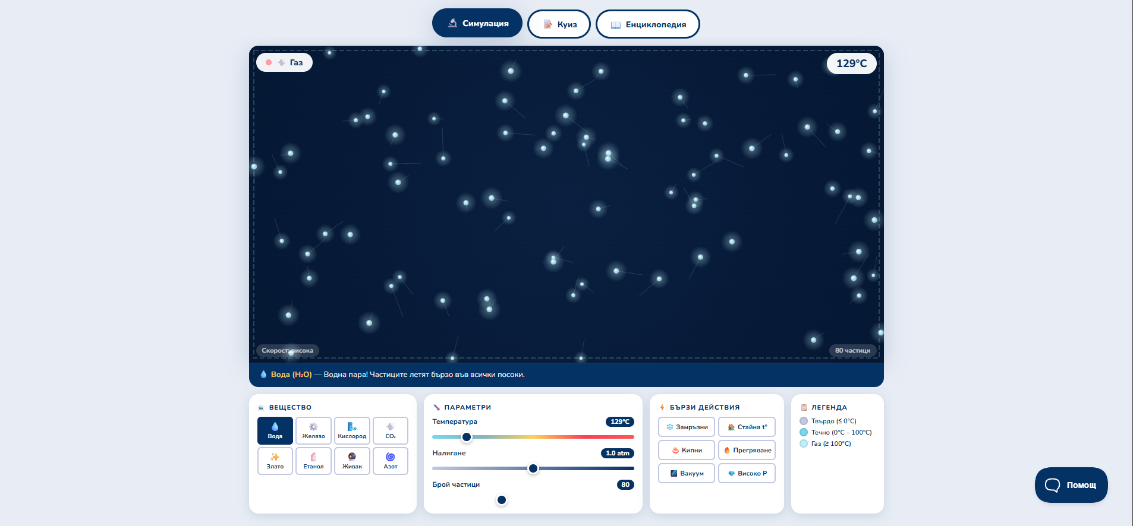Apply the Прегряване quick action
The width and height of the screenshot is (1133, 526).
(x=747, y=450)
